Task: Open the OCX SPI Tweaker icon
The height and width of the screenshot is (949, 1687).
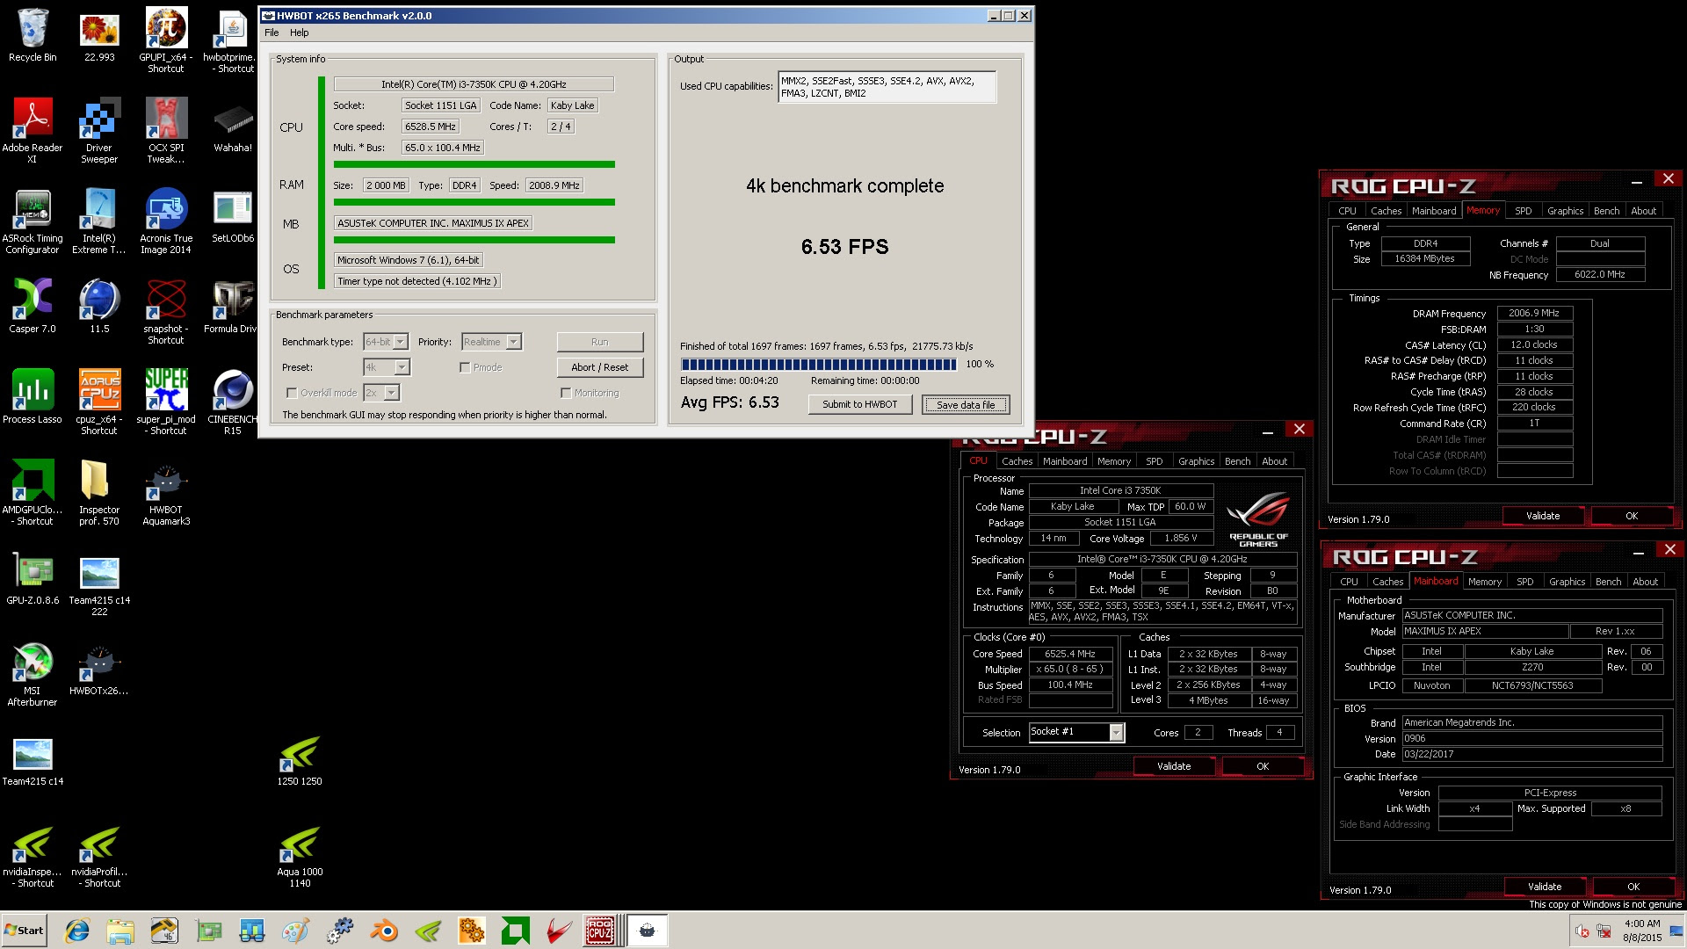Action: coord(166,130)
